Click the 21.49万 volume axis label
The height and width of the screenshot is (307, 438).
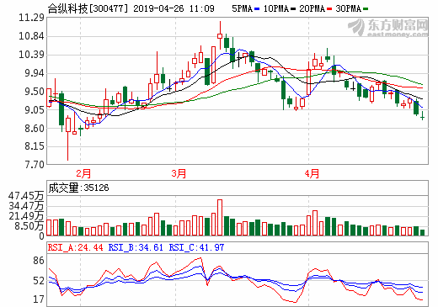pyautogui.click(x=26, y=216)
